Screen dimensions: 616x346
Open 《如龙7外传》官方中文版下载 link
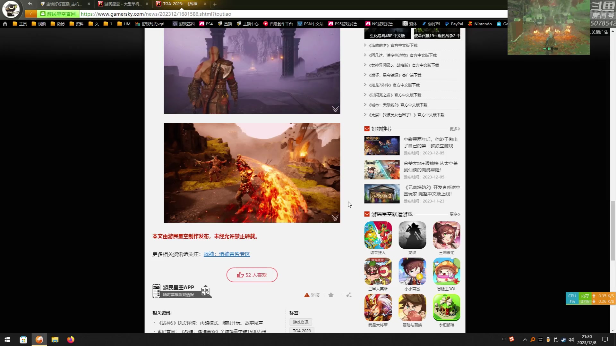pyautogui.click(x=394, y=85)
